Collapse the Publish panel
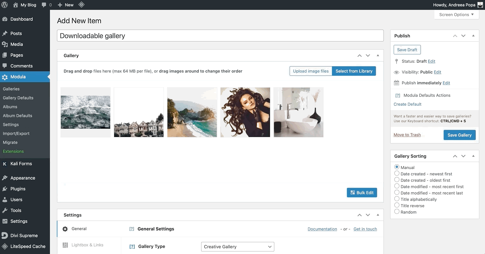Image resolution: width=485 pixels, height=254 pixels. (474, 36)
